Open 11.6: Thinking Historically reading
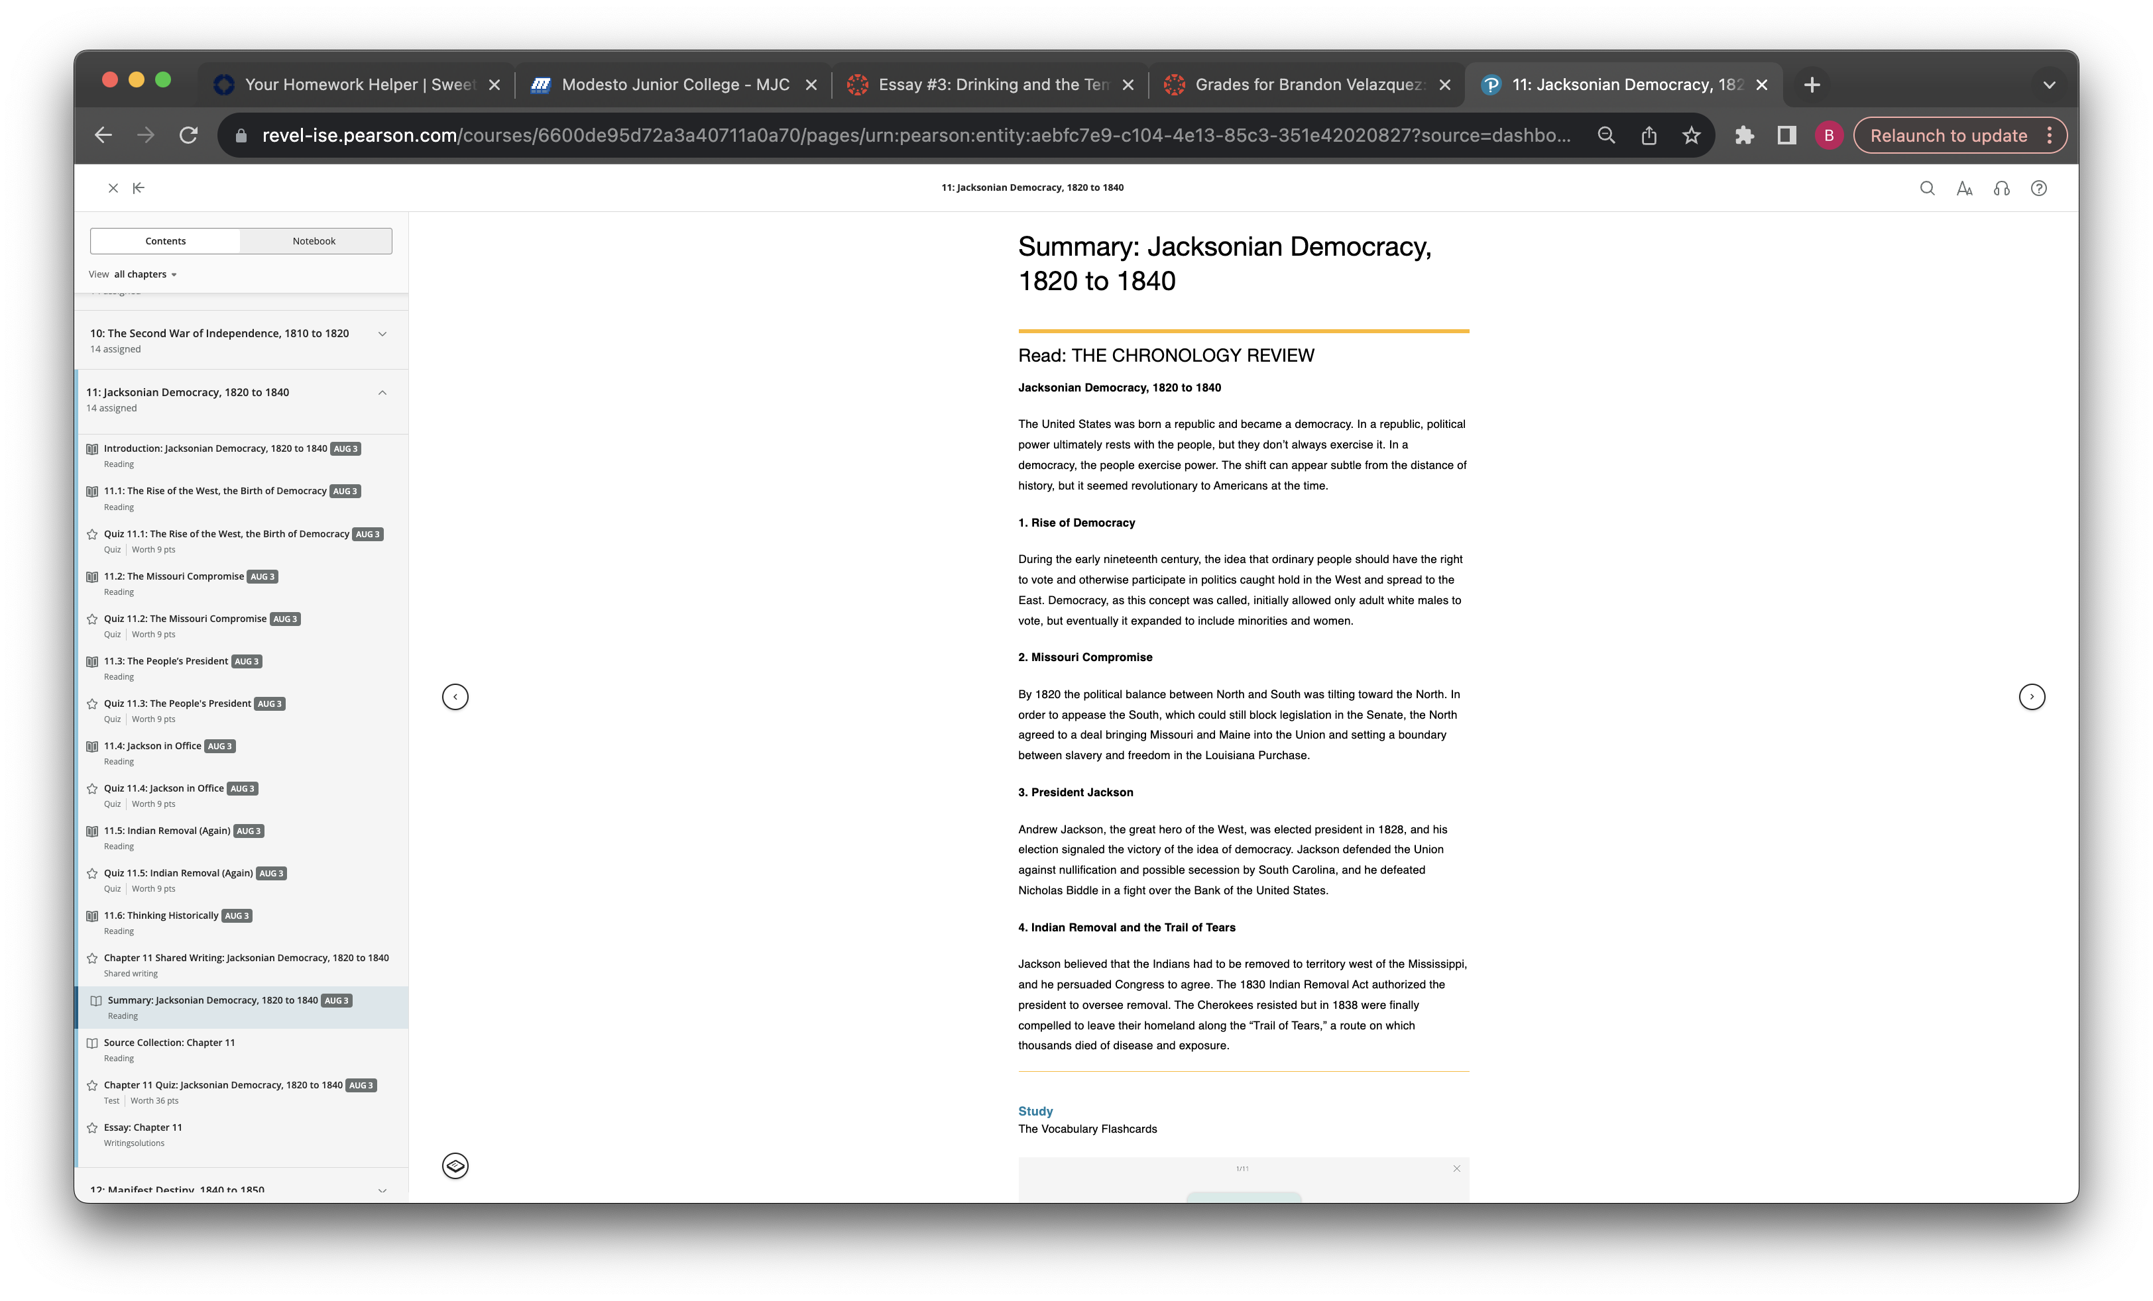The height and width of the screenshot is (1301, 2153). pyautogui.click(x=162, y=915)
